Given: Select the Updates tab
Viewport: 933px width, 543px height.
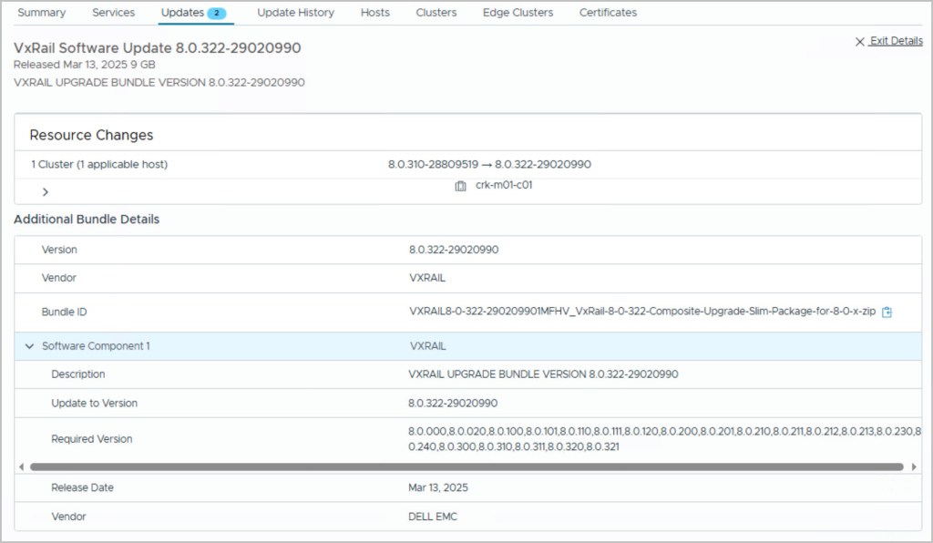Looking at the screenshot, I should tap(182, 13).
